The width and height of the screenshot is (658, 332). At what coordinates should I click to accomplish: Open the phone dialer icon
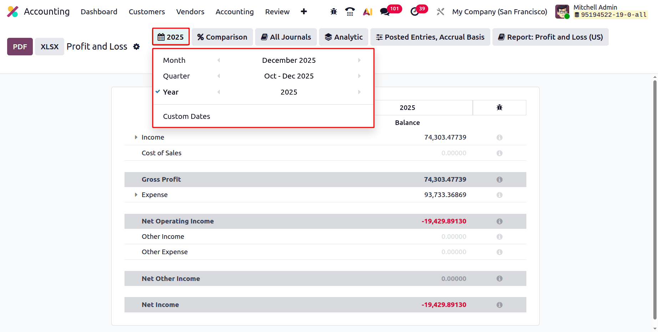(x=350, y=11)
